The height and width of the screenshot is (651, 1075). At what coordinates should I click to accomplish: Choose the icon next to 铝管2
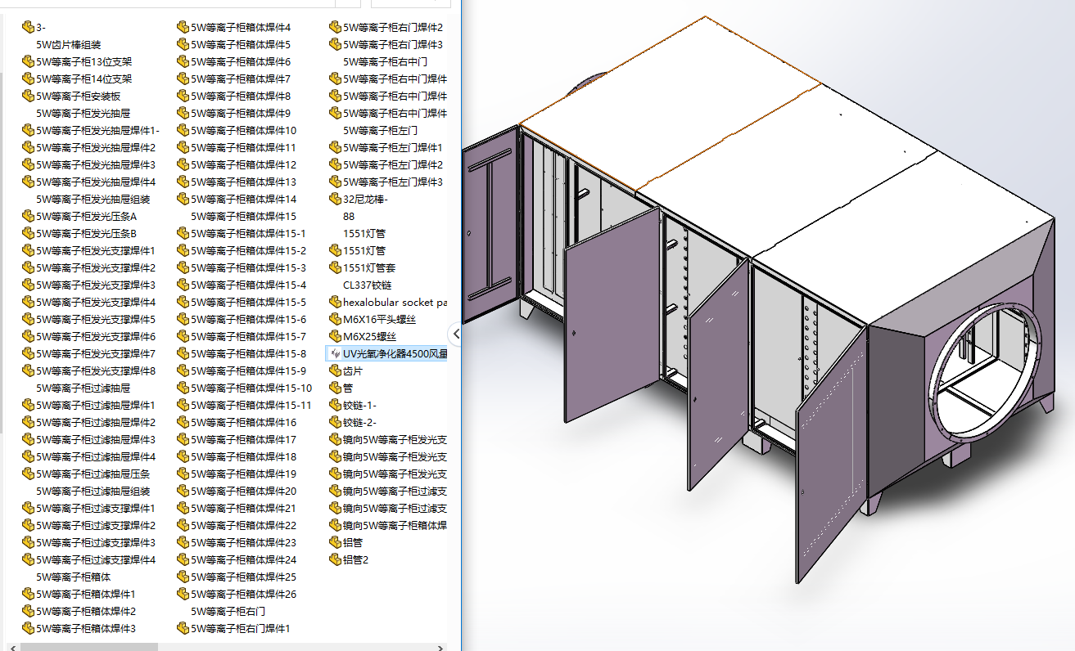coord(335,559)
